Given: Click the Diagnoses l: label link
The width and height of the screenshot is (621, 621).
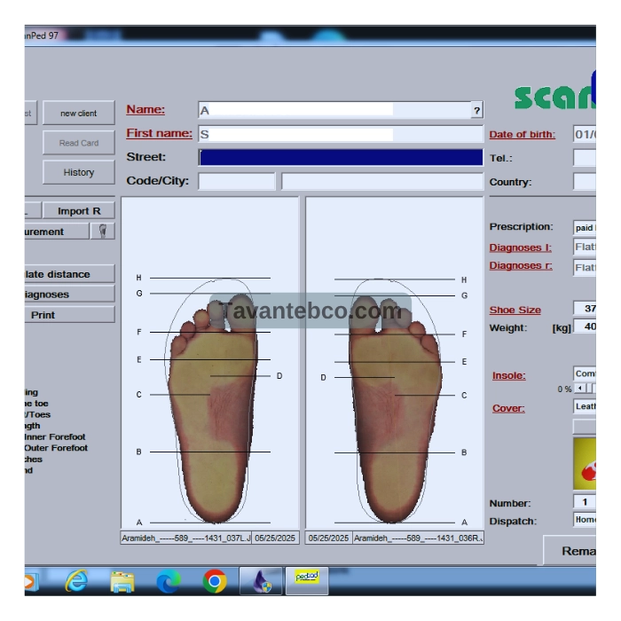Looking at the screenshot, I should coord(520,248).
